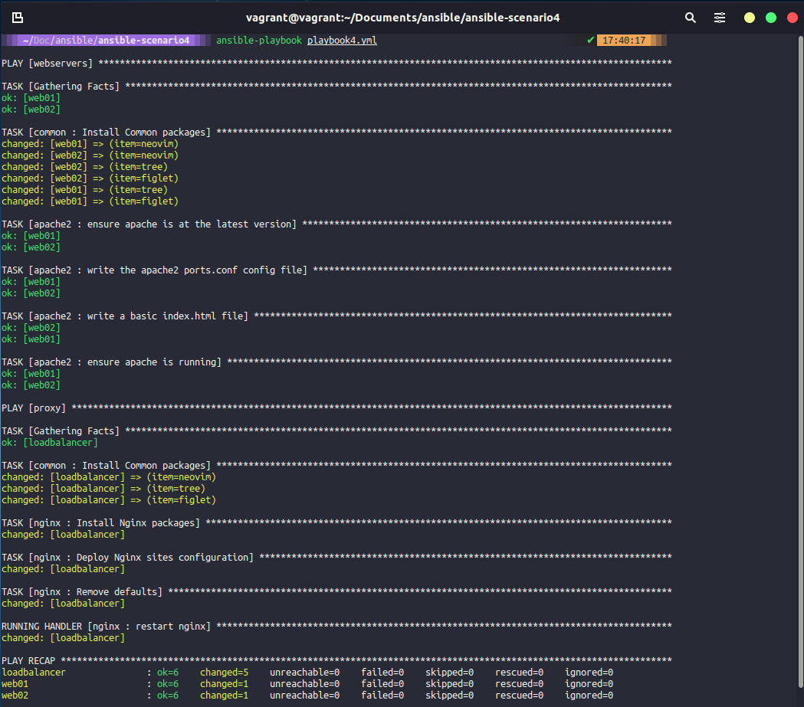Click the Install Nginx packages task line

pos(100,522)
